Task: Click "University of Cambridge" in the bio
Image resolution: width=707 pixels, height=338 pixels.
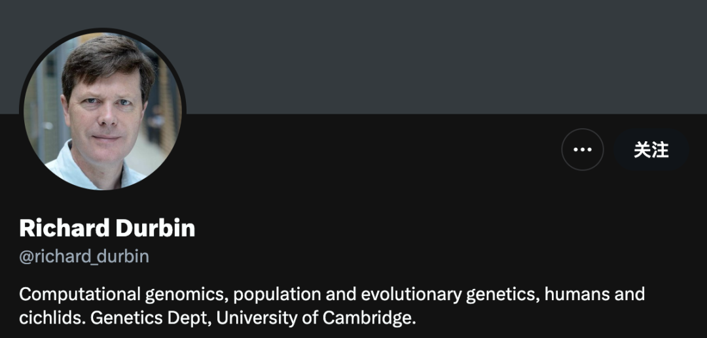Action: [316, 318]
